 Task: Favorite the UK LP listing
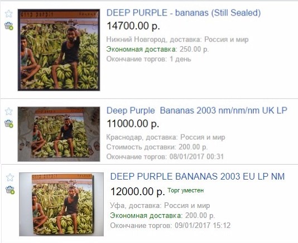point(8,111)
